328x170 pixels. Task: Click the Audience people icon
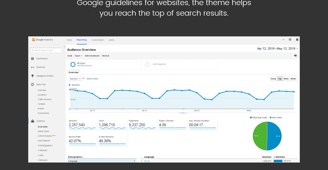point(32,121)
